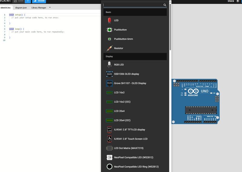Click the 'LED' part label

point(116,21)
